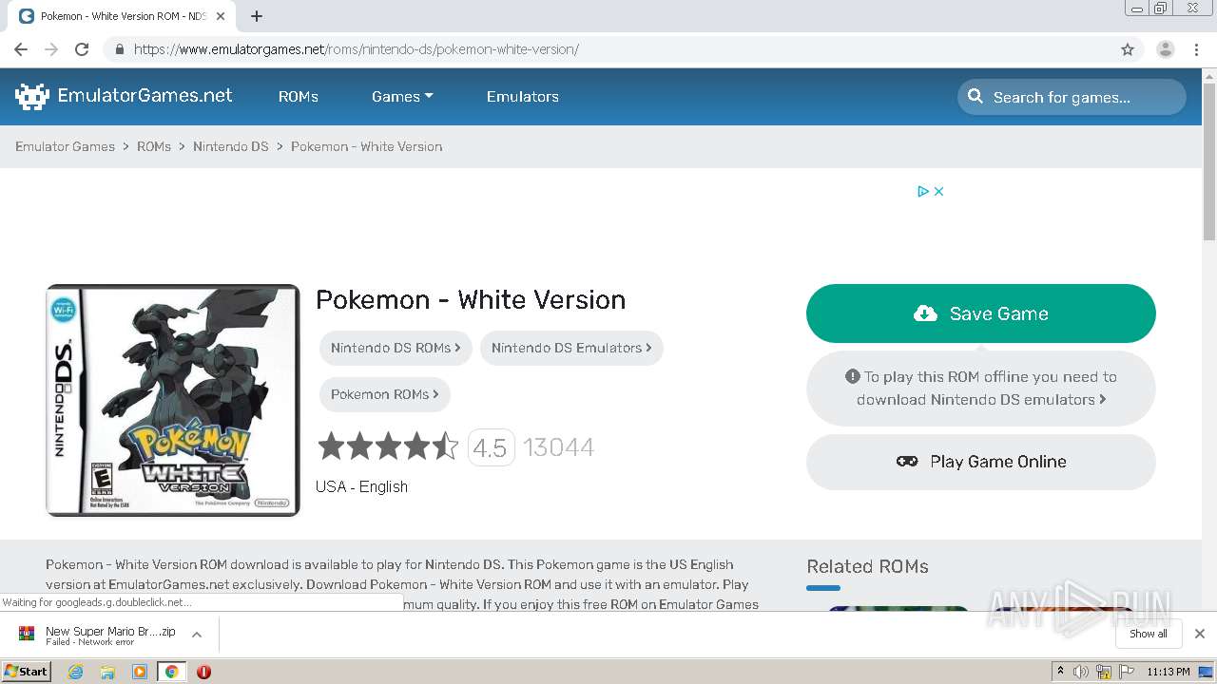The height and width of the screenshot is (684, 1217).
Task: Open the media player taskbar icon
Action: click(140, 672)
